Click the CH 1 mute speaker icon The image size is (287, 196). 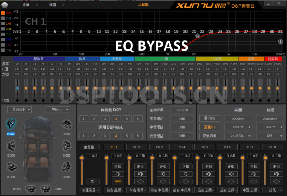[118, 174]
